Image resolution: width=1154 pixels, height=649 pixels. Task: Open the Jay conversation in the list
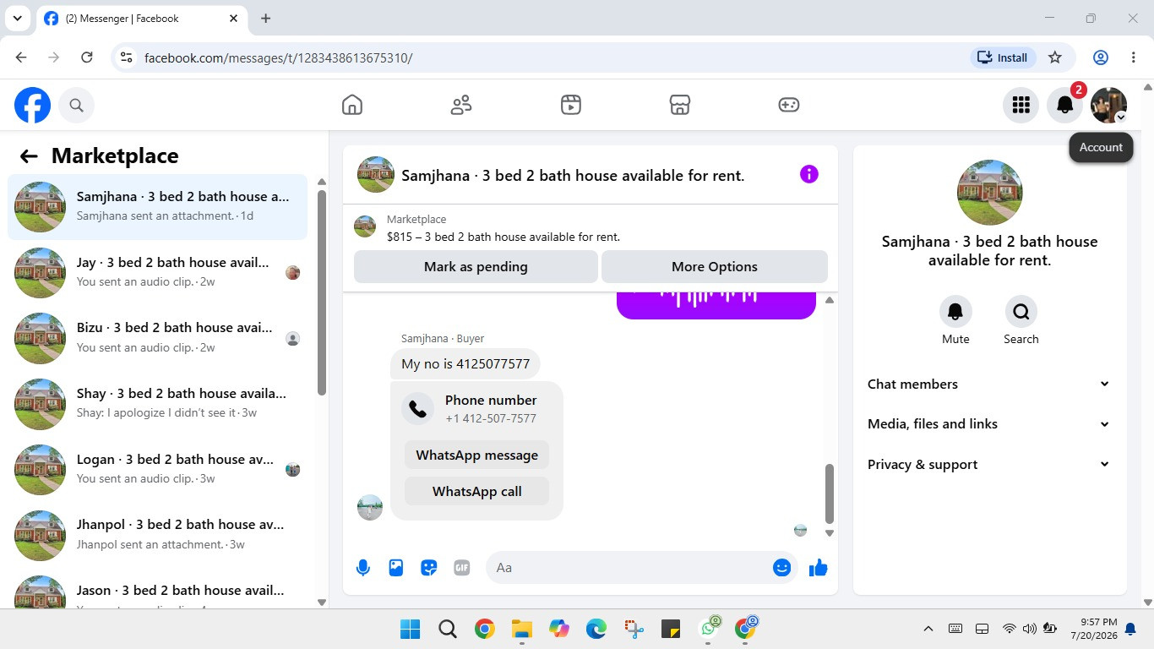pyautogui.click(x=158, y=272)
